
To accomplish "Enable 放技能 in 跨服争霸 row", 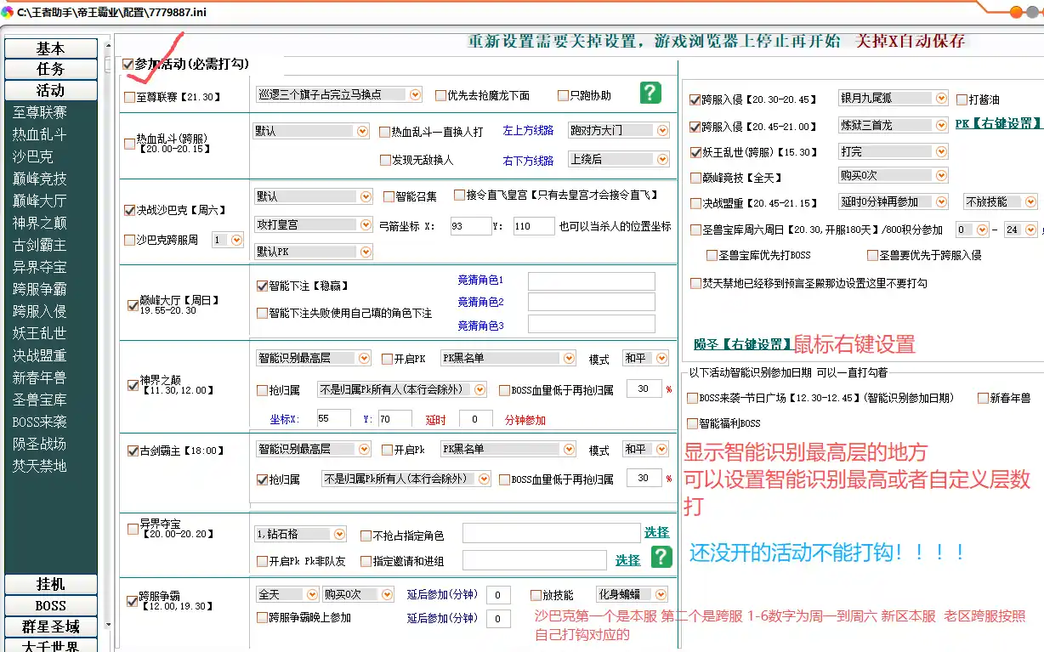I will 536,595.
